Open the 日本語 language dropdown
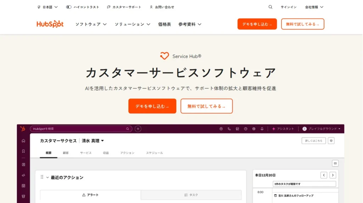 (x=48, y=7)
